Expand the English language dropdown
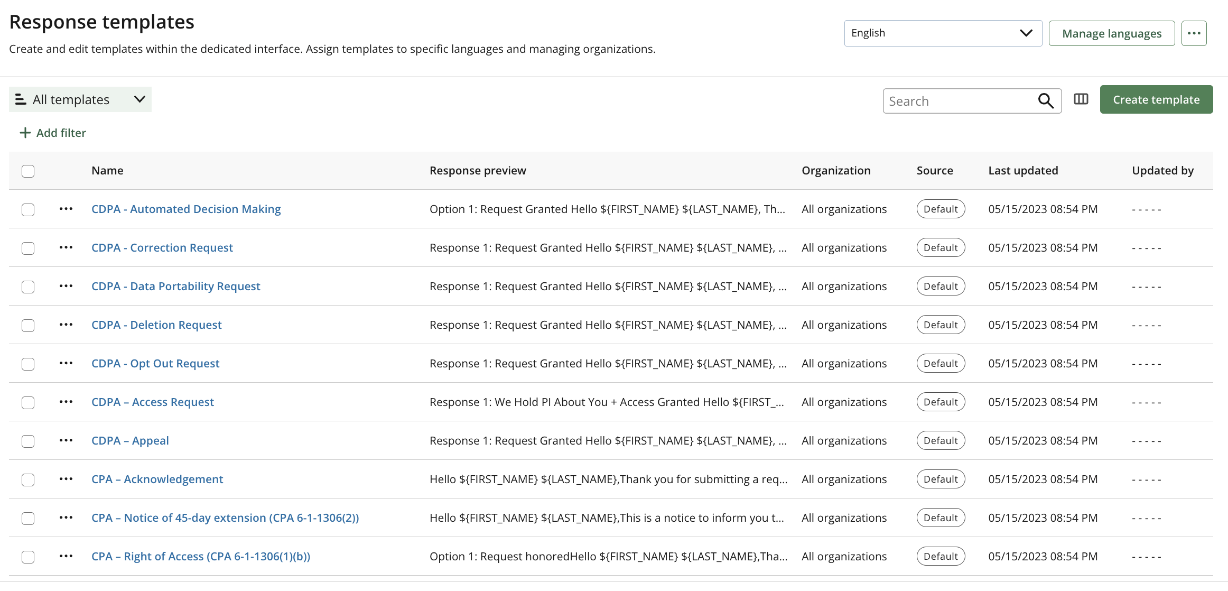Image resolution: width=1228 pixels, height=591 pixels. click(x=942, y=33)
